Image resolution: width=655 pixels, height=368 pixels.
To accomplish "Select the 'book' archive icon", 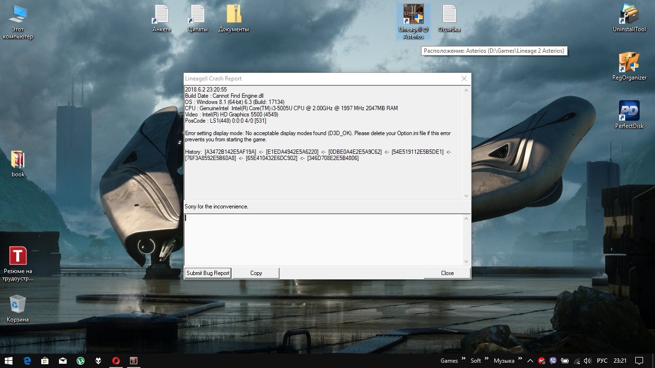I will point(18,163).
